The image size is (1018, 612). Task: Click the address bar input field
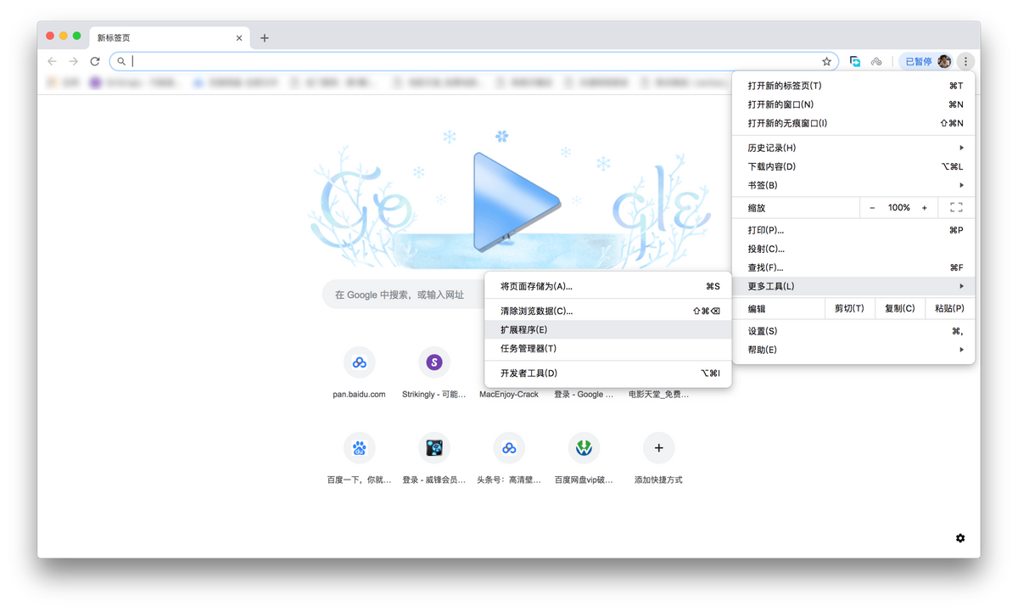pyautogui.click(x=473, y=61)
